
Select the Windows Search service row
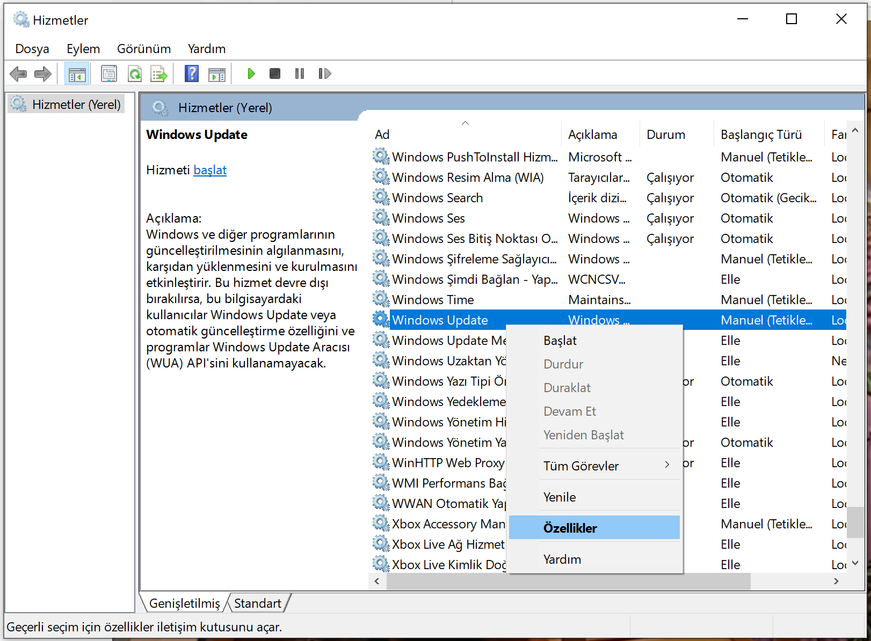pyautogui.click(x=437, y=197)
